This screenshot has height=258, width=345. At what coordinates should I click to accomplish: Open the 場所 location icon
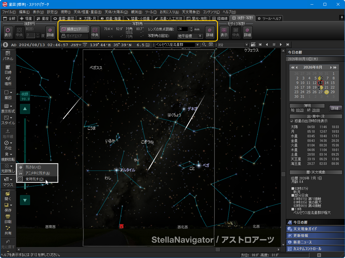pos(8,81)
